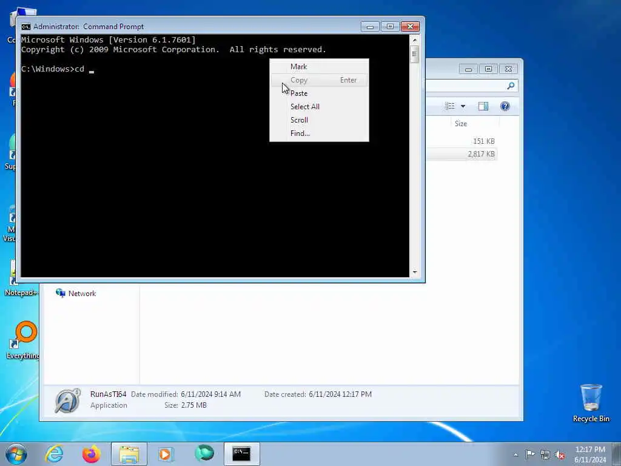Open network tray icon
The height and width of the screenshot is (466, 621).
coord(545,454)
